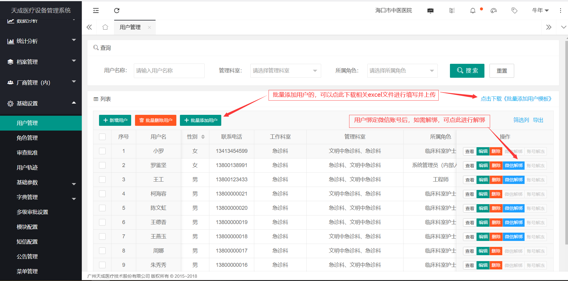Click 编辑 for 小罗
The height and width of the screenshot is (281, 568).
(x=483, y=151)
